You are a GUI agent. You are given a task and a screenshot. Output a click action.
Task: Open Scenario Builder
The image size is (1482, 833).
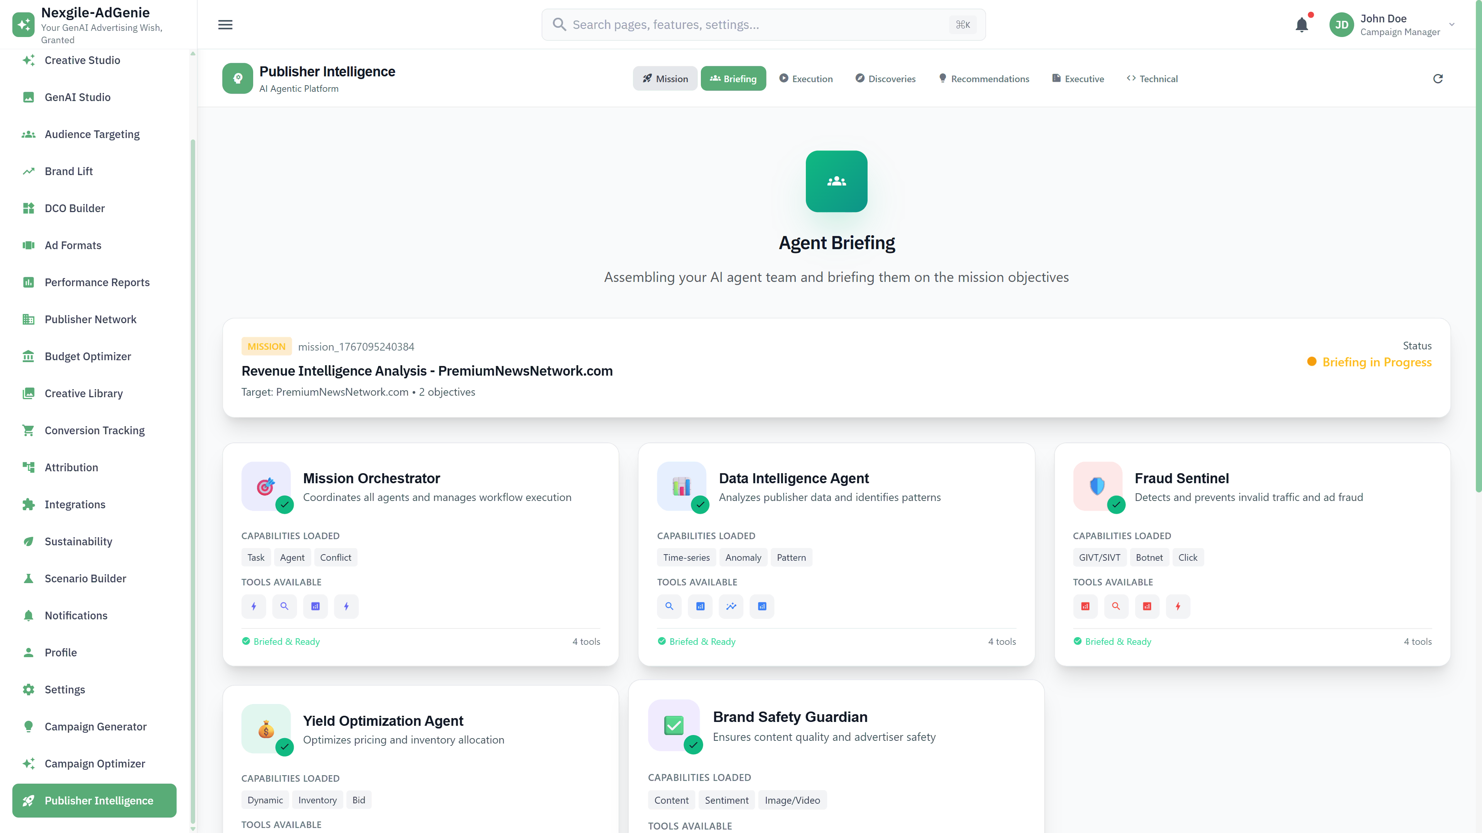85,578
